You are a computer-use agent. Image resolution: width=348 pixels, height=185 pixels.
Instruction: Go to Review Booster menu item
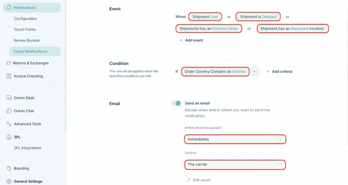pos(27,41)
